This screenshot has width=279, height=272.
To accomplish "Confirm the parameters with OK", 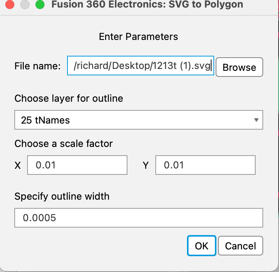I will click(202, 246).
